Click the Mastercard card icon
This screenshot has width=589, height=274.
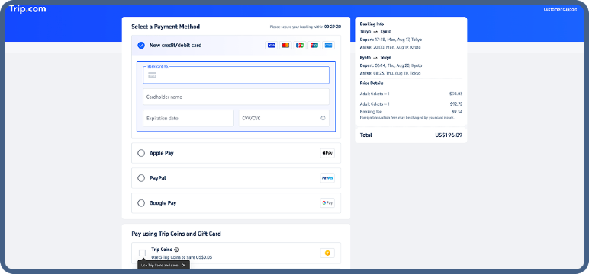click(285, 46)
